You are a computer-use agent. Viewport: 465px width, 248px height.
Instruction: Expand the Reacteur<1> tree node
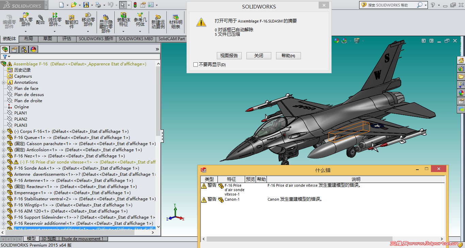(x=3, y=187)
